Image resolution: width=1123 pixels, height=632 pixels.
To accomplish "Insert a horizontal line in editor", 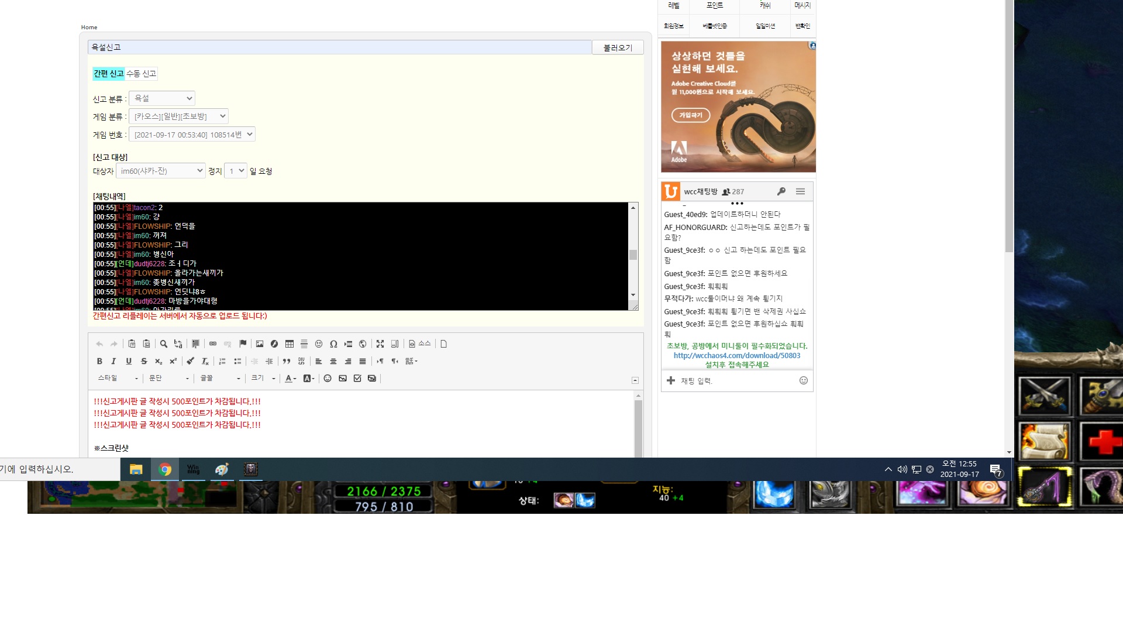I will pyautogui.click(x=304, y=344).
